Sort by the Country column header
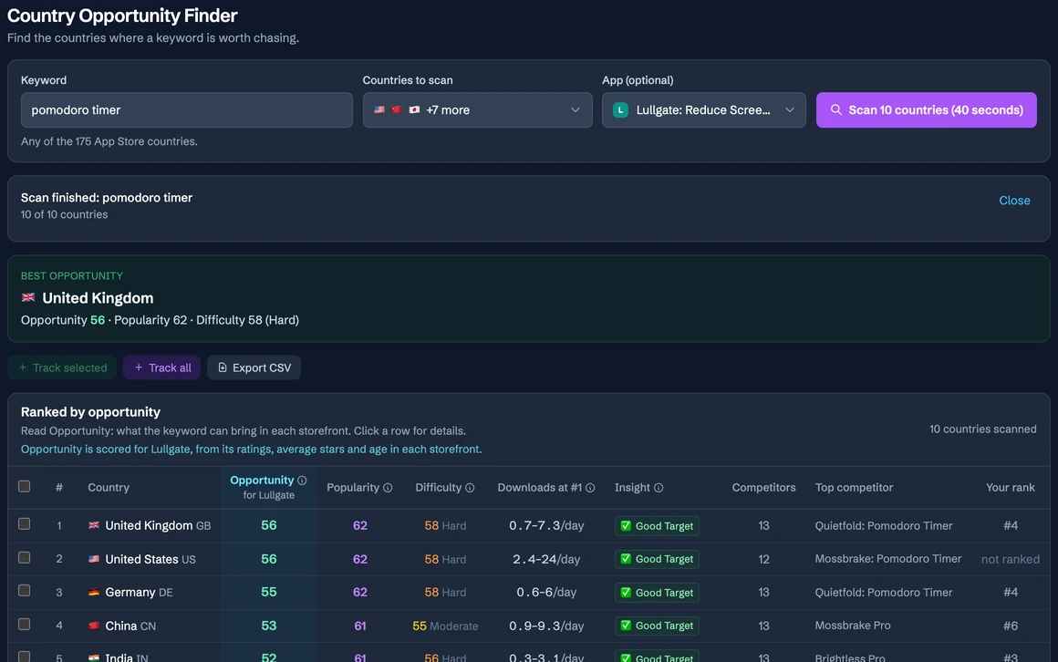This screenshot has width=1058, height=662. [109, 488]
